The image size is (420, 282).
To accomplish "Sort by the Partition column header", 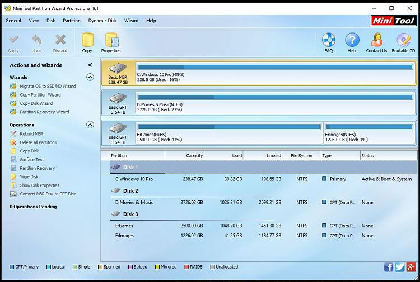I will (x=137, y=156).
